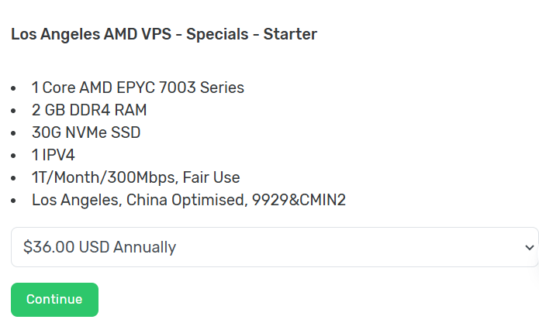Select the $36.00 USD Annually text
539x323 pixels.
click(x=99, y=247)
